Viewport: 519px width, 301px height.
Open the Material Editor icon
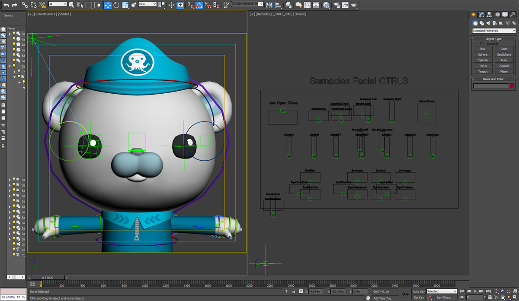click(327, 5)
